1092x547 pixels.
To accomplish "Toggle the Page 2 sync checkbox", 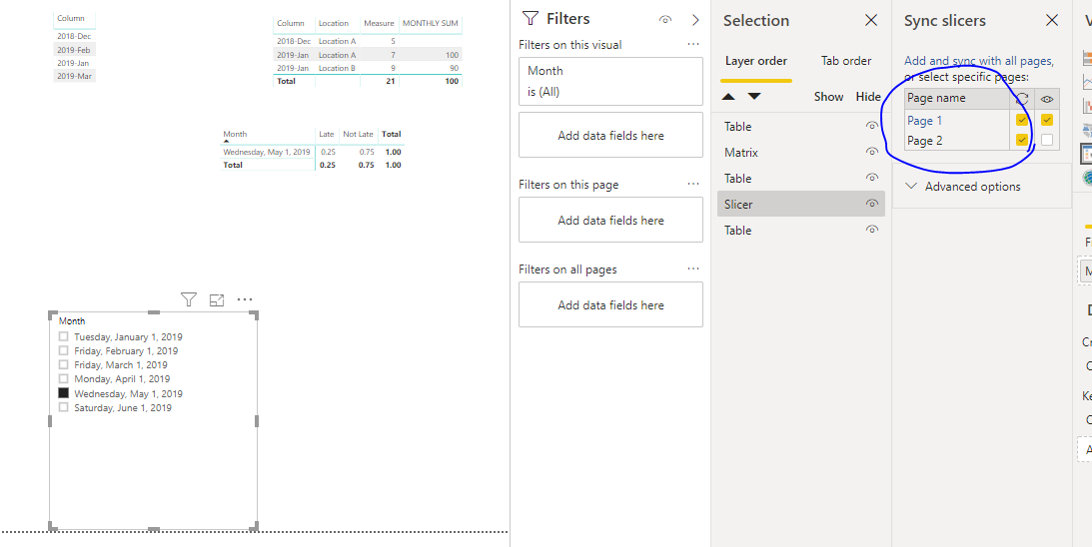I will click(x=1022, y=140).
